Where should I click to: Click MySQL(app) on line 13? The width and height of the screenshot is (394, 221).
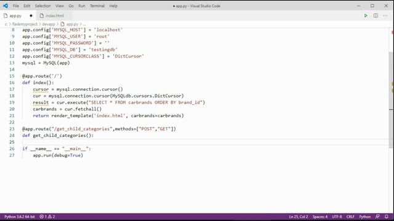57,63
